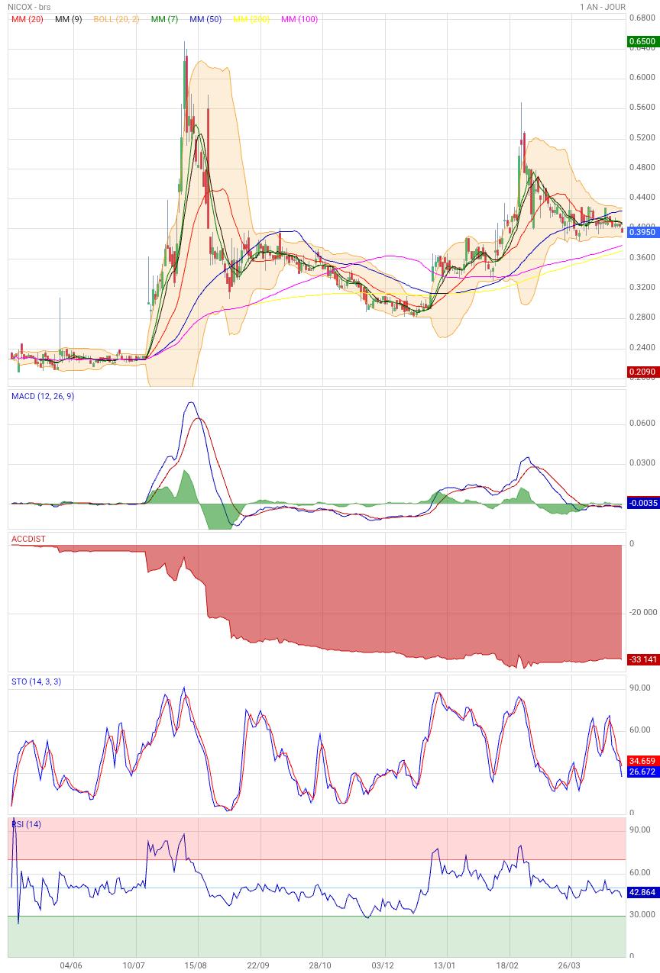Click the 04/06 date axis label

pyautogui.click(x=70, y=965)
